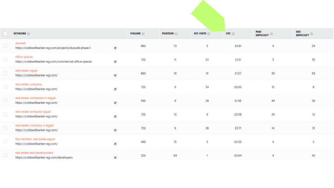Viewport: 334px width, 188px height.
Task: Select position value 72
Action: [x=175, y=46]
